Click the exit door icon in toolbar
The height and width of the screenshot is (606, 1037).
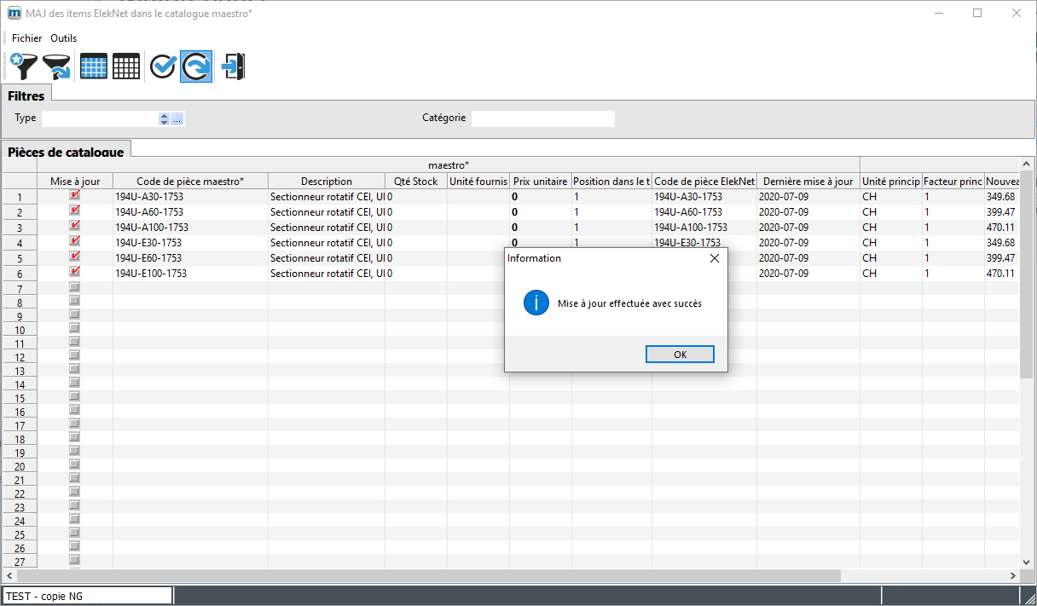[233, 66]
